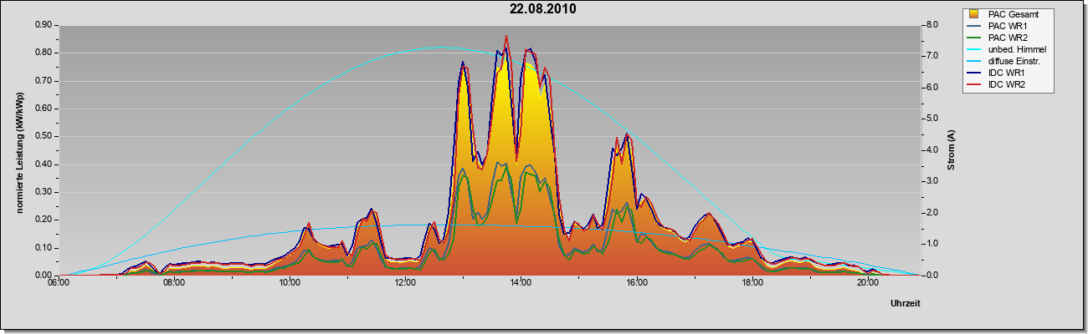Select the IDC WR1 legend entry
Image resolution: width=1088 pixels, height=334 pixels.
point(1007,73)
